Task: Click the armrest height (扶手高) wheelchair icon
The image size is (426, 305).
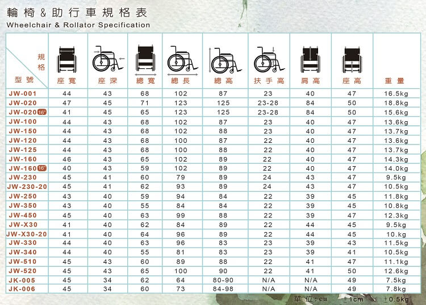Action: (269, 59)
